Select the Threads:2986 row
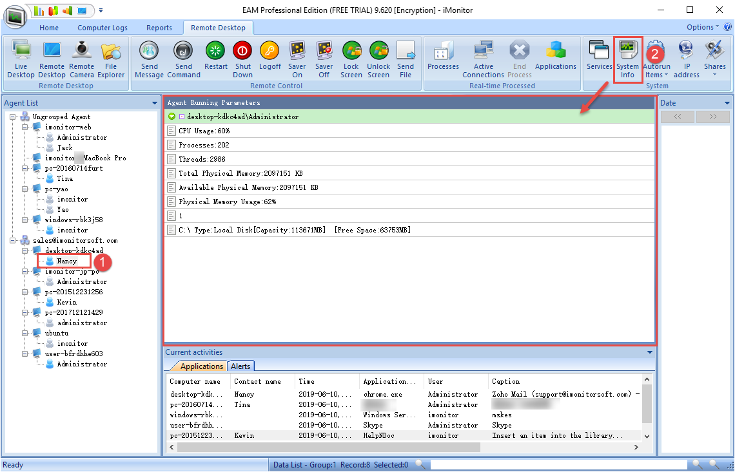This screenshot has width=735, height=472. click(x=409, y=159)
